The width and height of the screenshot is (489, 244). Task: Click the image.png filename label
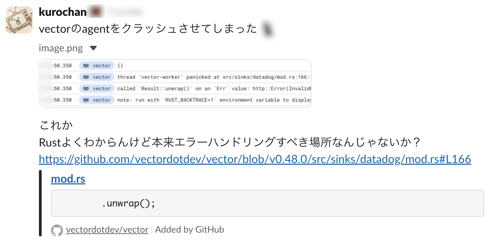61,48
